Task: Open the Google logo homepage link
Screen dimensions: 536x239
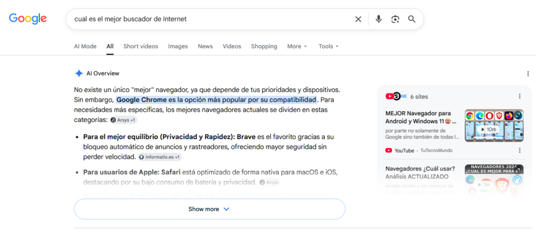Action: 28,19
